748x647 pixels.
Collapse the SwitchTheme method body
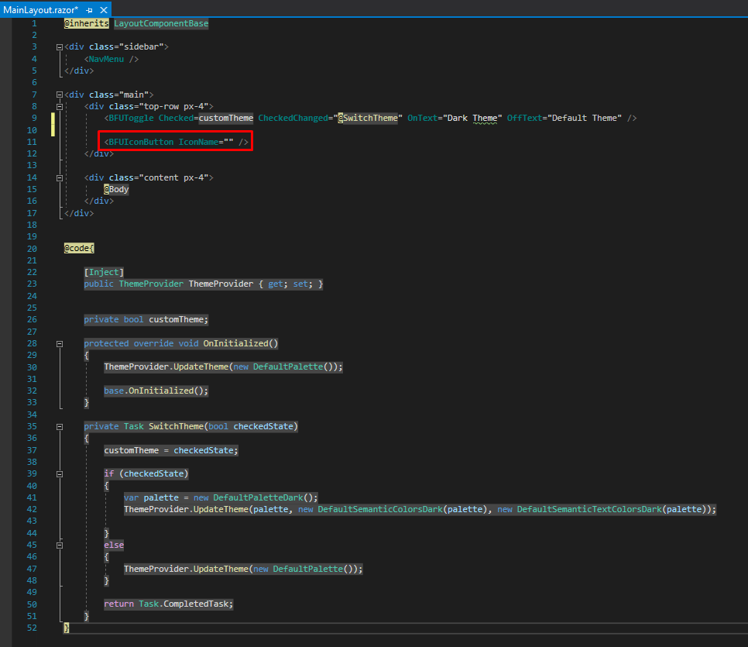point(60,425)
